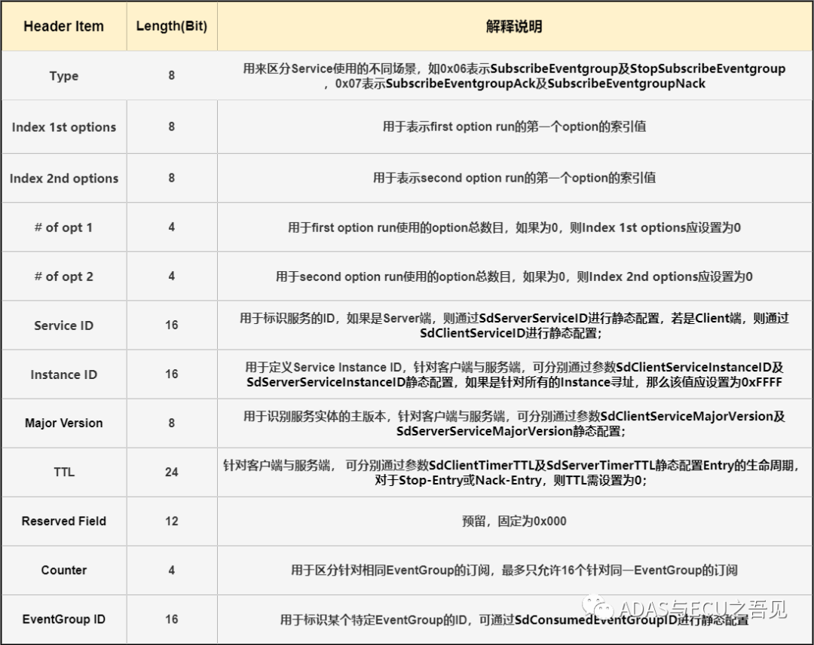Click the Header Item column header

pyautogui.click(x=63, y=26)
